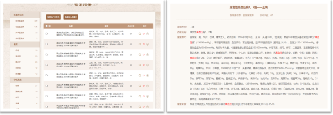The width and height of the screenshot is (333, 115).
Task: Mark the checkbox for result row 6
Action: 47,86
